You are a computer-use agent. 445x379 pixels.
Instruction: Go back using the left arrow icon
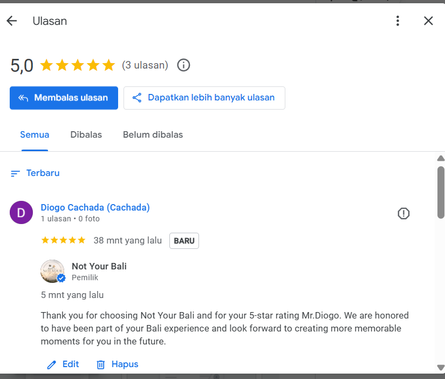coord(12,21)
